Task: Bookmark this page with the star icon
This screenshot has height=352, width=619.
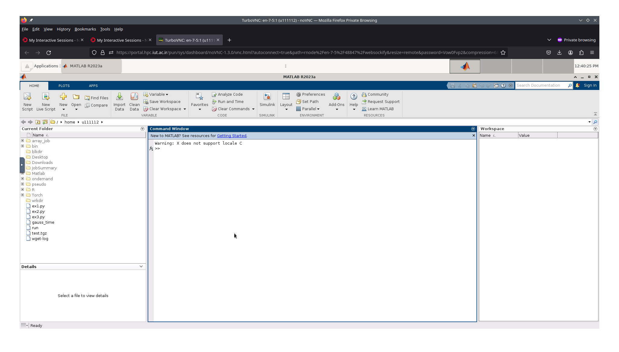Action: coord(503,53)
